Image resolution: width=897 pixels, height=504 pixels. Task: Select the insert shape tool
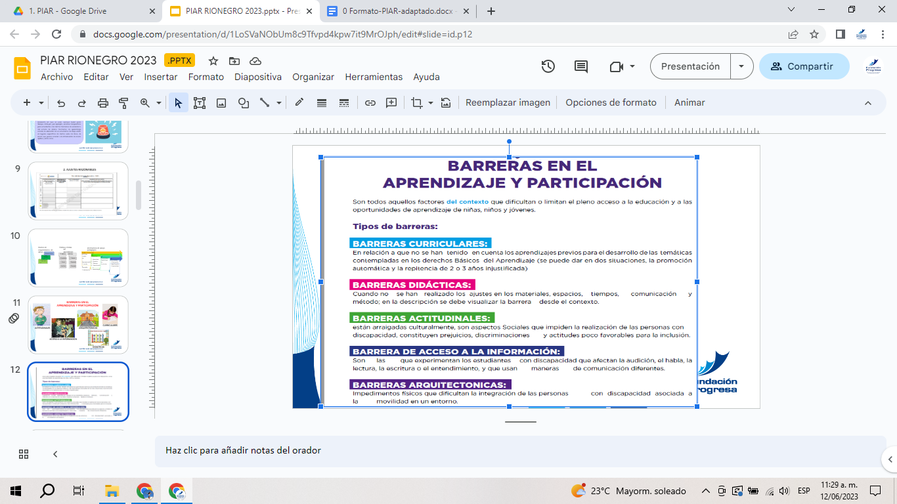[x=243, y=102]
